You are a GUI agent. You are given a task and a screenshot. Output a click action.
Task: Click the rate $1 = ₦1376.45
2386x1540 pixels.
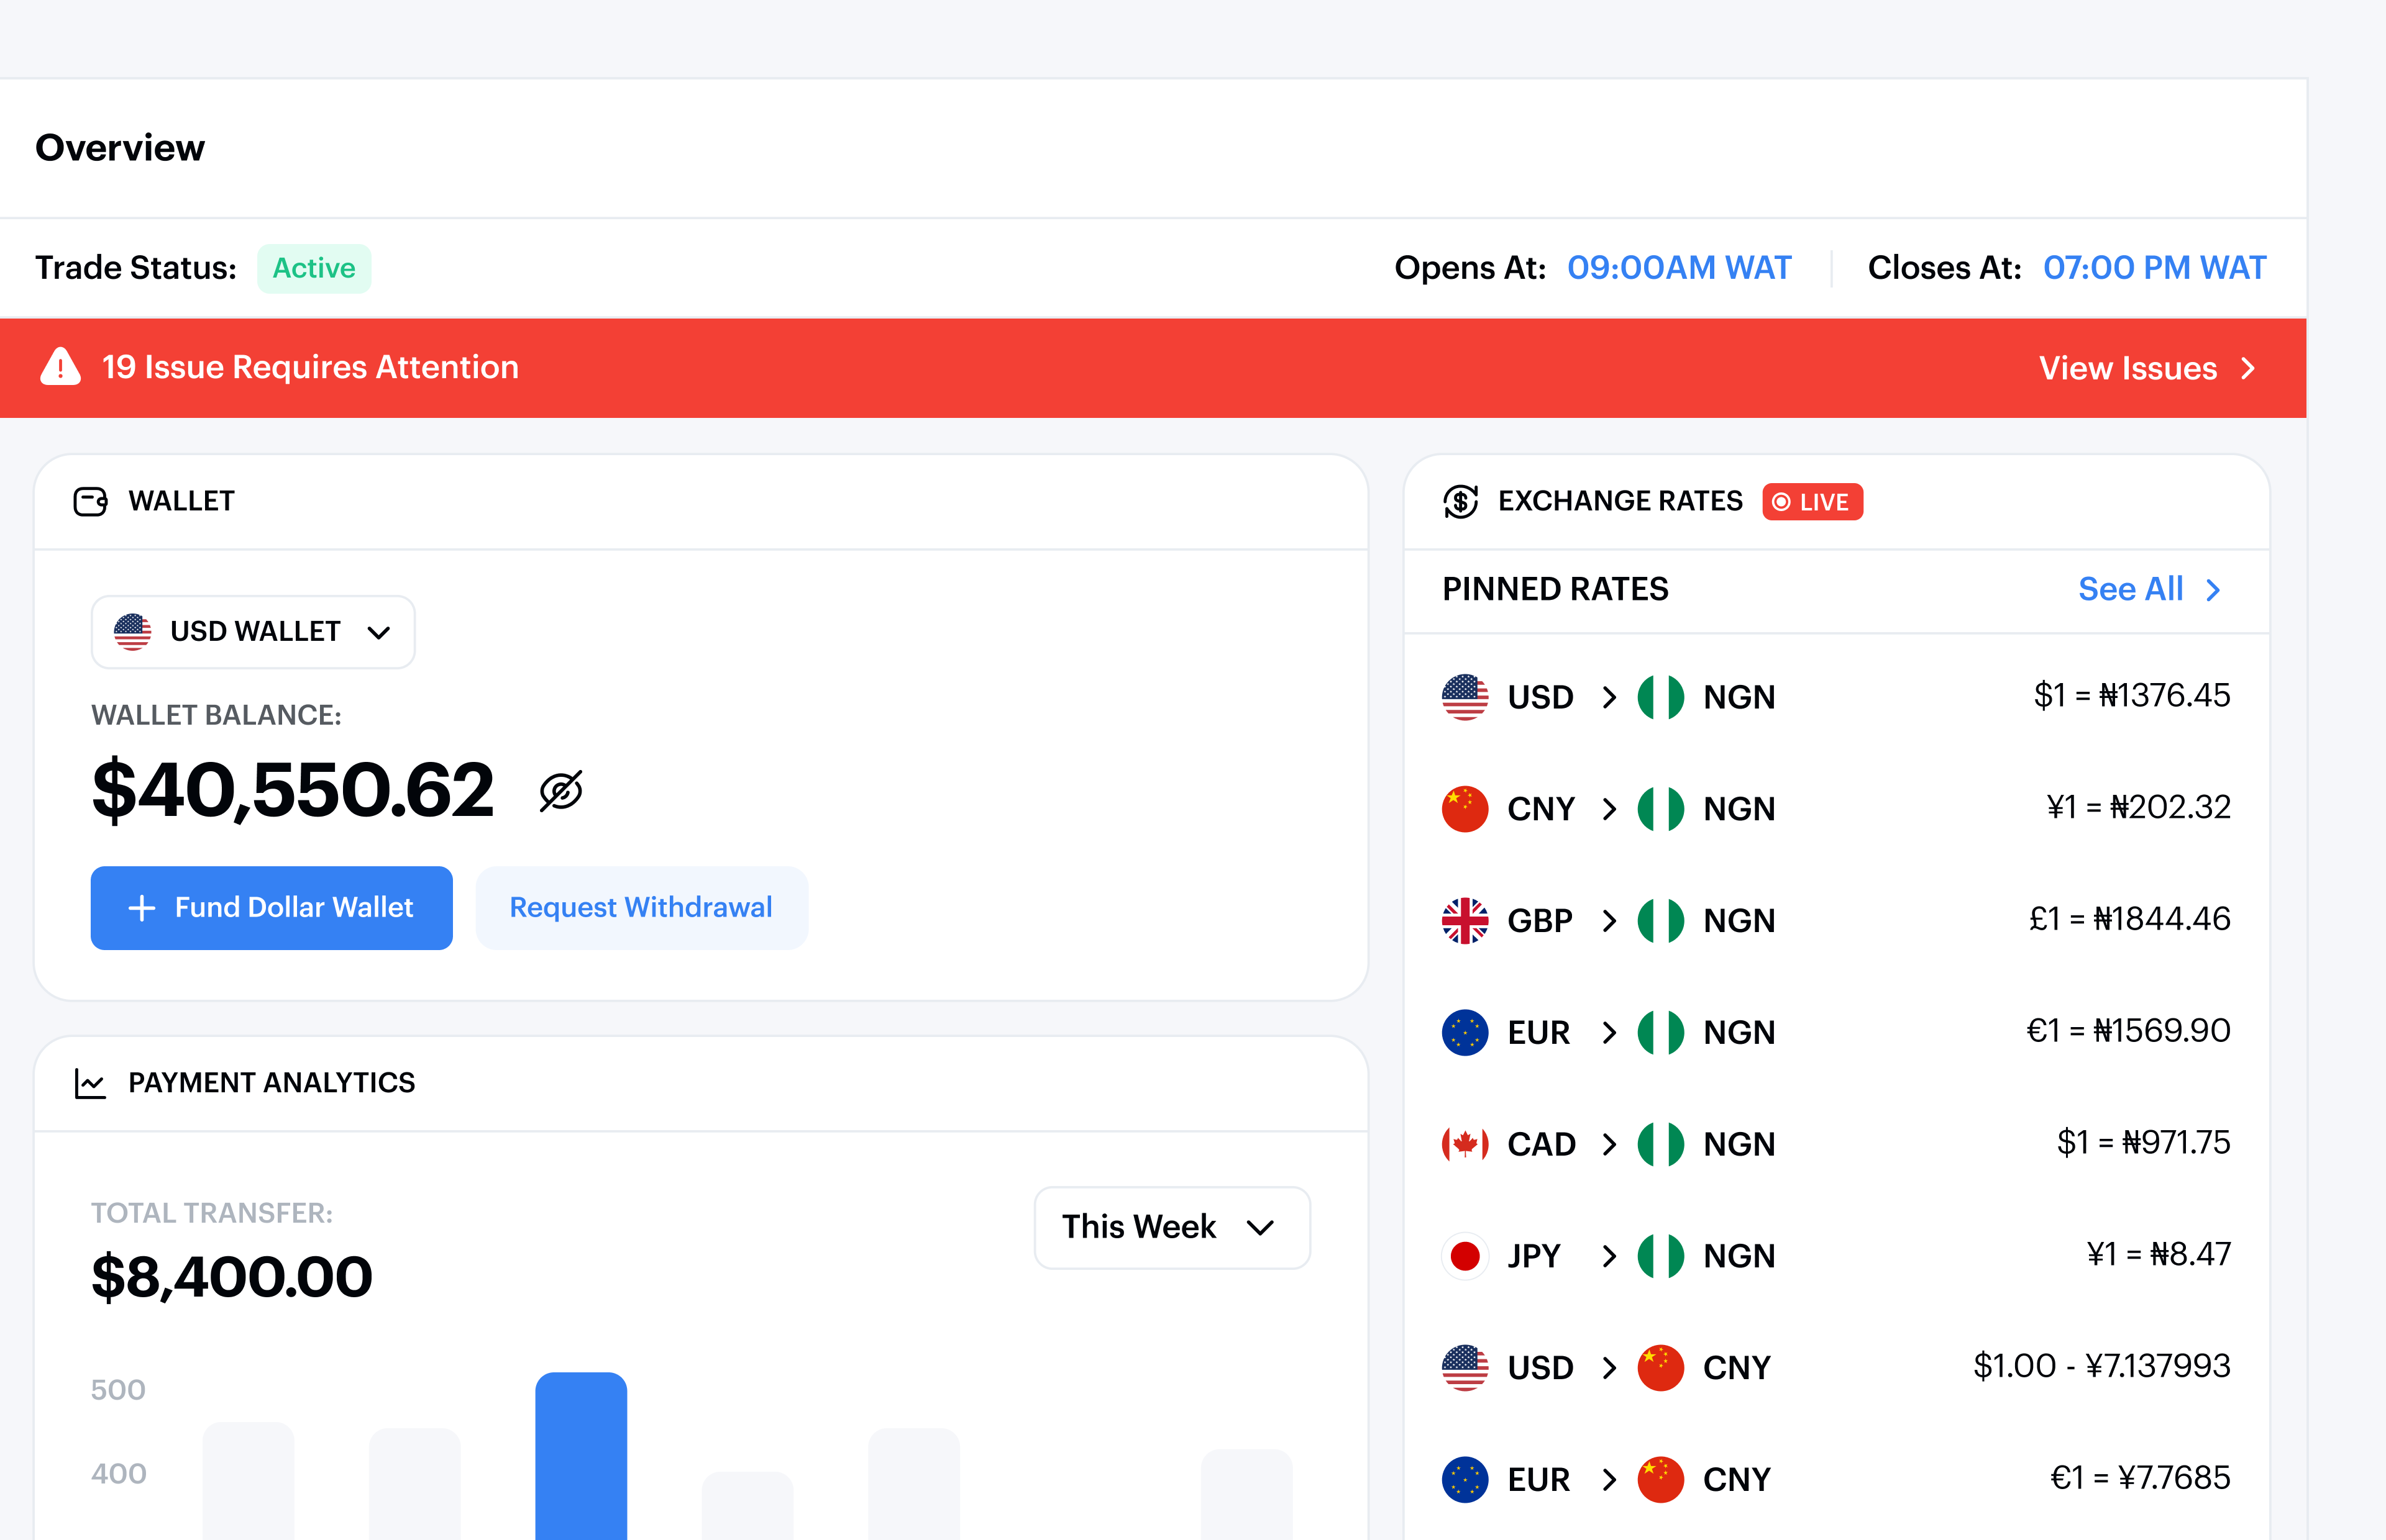coord(2132,696)
